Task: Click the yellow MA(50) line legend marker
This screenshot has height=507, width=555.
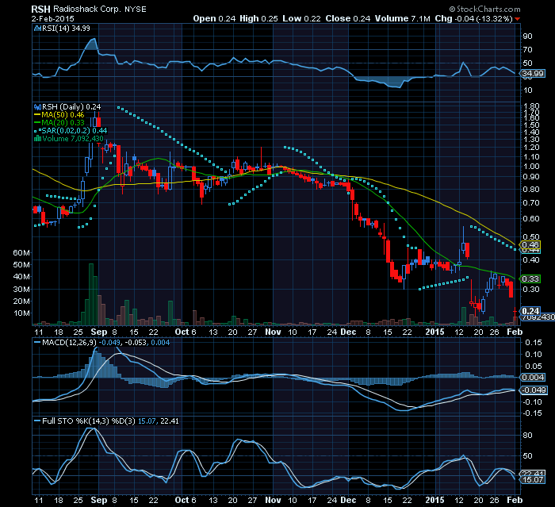Action: [37, 115]
